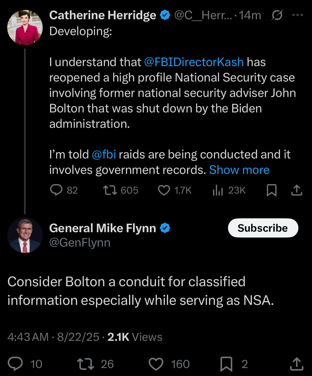Image resolution: width=312 pixels, height=376 pixels.
Task: Open the @FBIDirectorKash mention
Action: [194, 62]
